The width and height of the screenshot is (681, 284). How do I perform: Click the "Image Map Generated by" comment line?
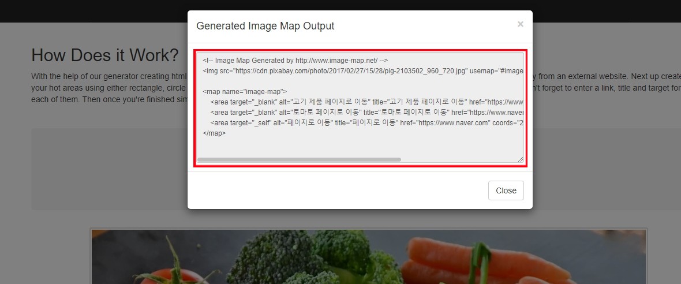(x=295, y=61)
